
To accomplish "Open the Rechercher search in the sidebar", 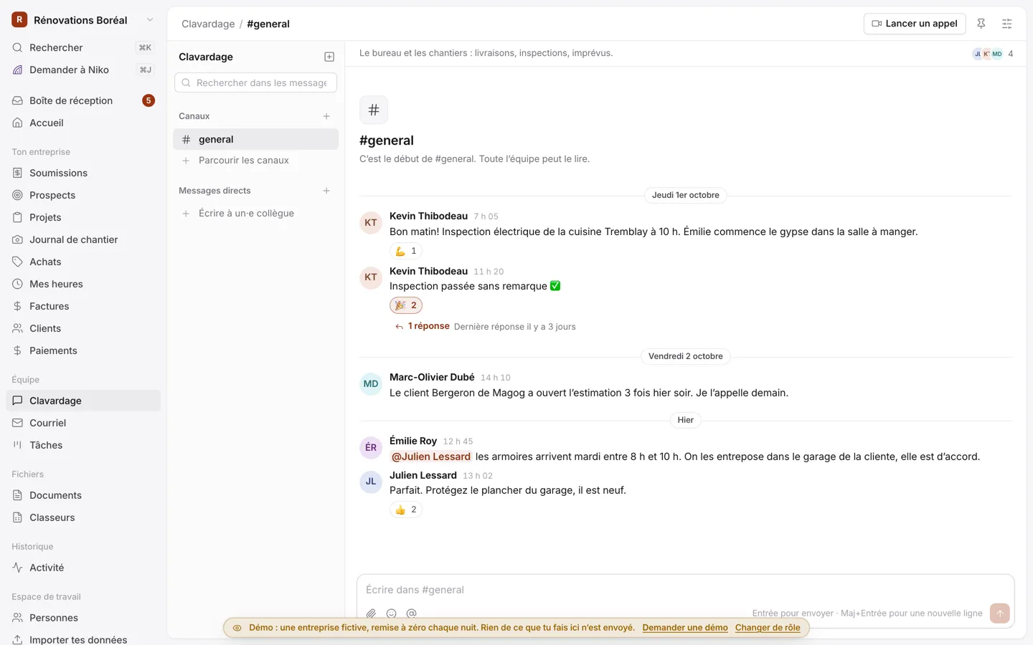I will [83, 47].
